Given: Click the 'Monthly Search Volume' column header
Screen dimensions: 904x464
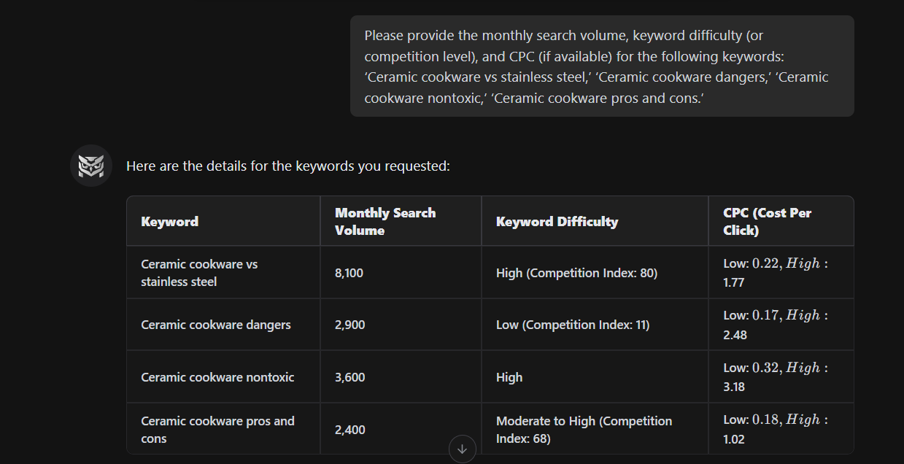Looking at the screenshot, I should click(385, 220).
